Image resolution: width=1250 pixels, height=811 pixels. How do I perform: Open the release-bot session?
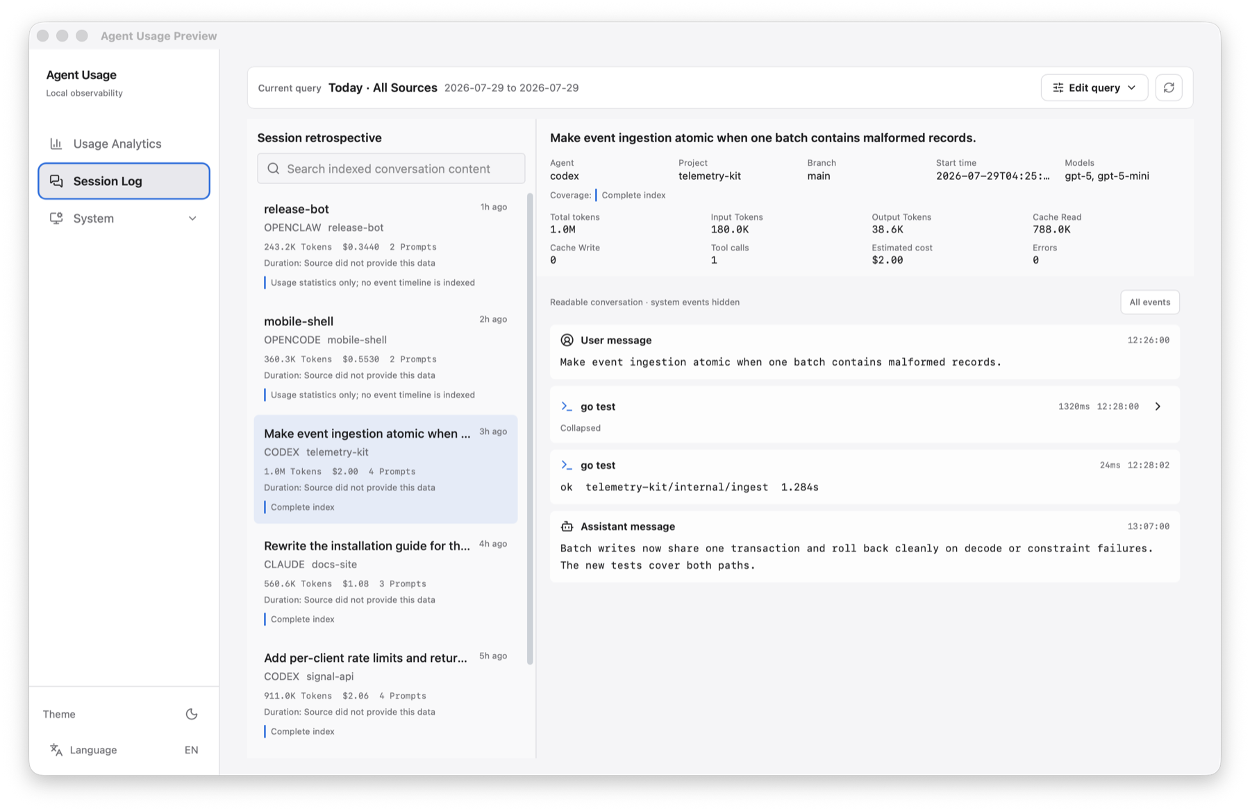pyautogui.click(x=385, y=245)
